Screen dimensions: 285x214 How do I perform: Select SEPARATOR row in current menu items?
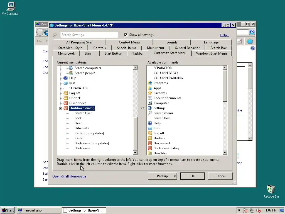point(78,88)
